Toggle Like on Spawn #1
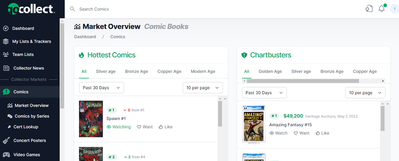Screen dimensions: 399x161 [x=166, y=127]
